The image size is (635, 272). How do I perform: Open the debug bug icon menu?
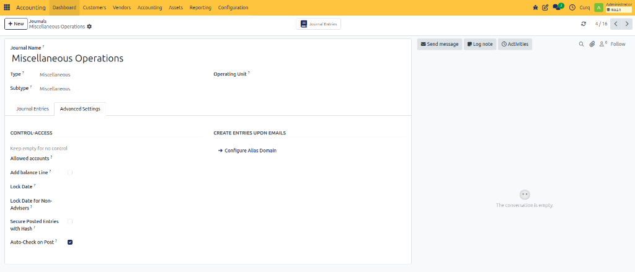pos(535,7)
